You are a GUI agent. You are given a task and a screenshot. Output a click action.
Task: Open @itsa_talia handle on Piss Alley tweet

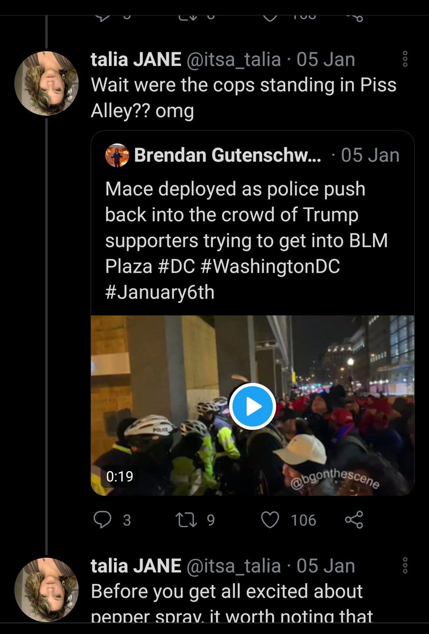[x=234, y=59]
